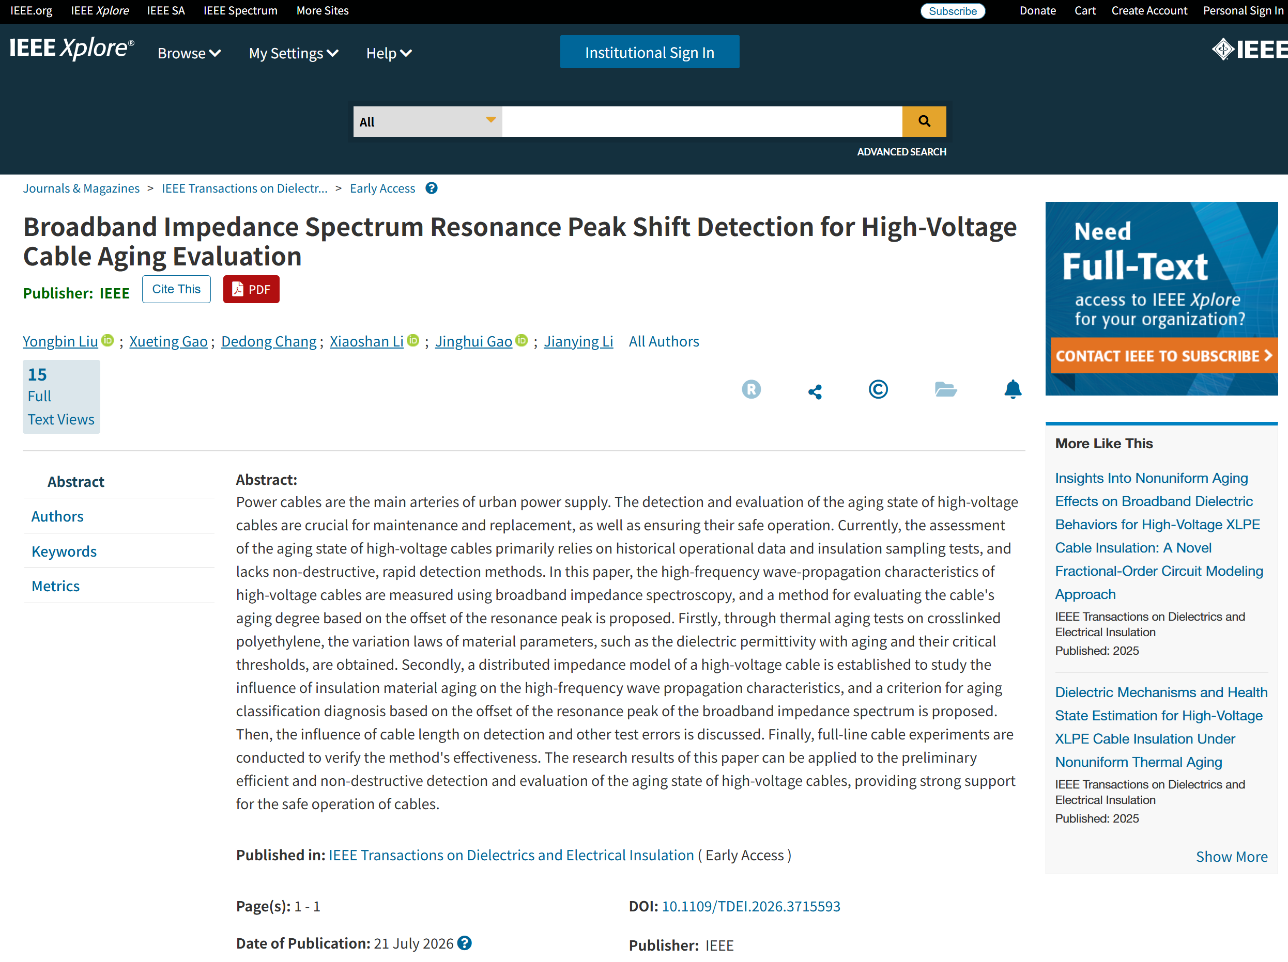Viewport: 1288px width, 962px height.
Task: Open Insights Into Nonuniform Aging article
Action: click(1159, 535)
